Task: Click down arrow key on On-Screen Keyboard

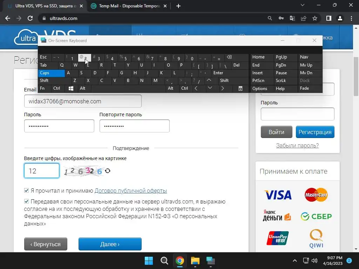Action: click(x=210, y=88)
